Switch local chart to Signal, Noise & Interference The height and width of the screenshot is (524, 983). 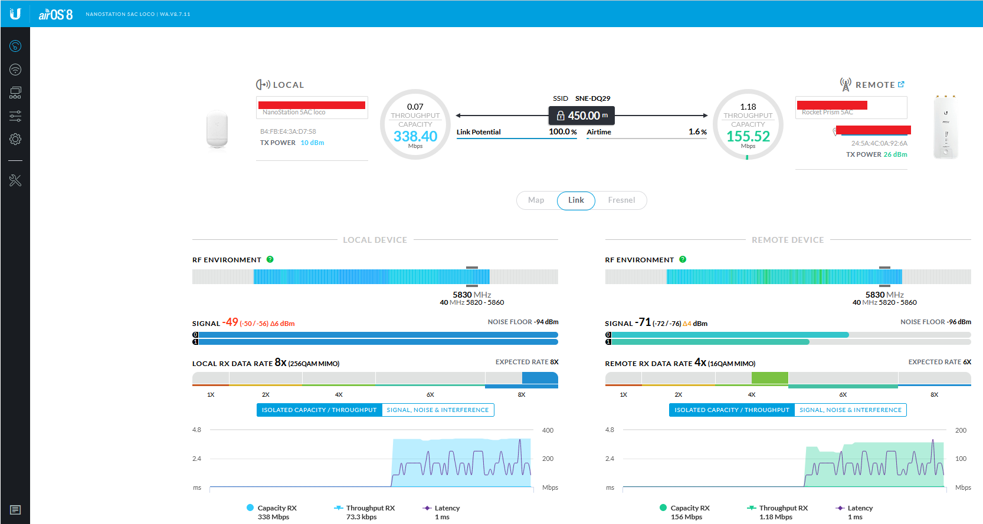tap(438, 410)
